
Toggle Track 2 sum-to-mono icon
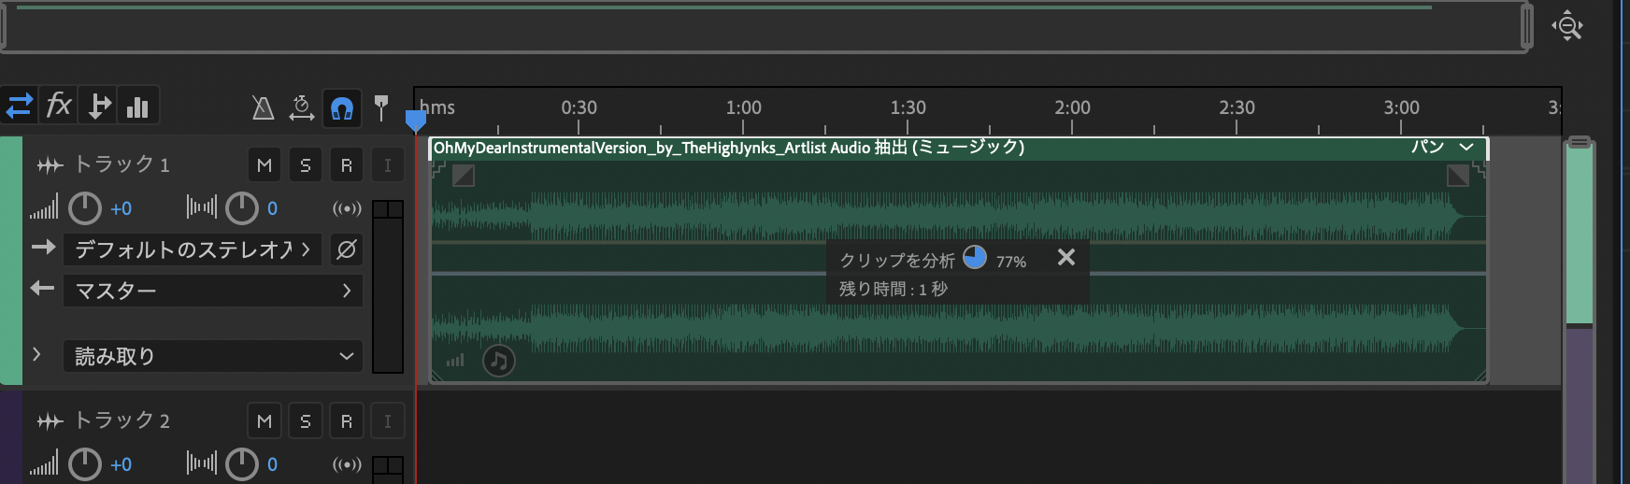click(347, 464)
